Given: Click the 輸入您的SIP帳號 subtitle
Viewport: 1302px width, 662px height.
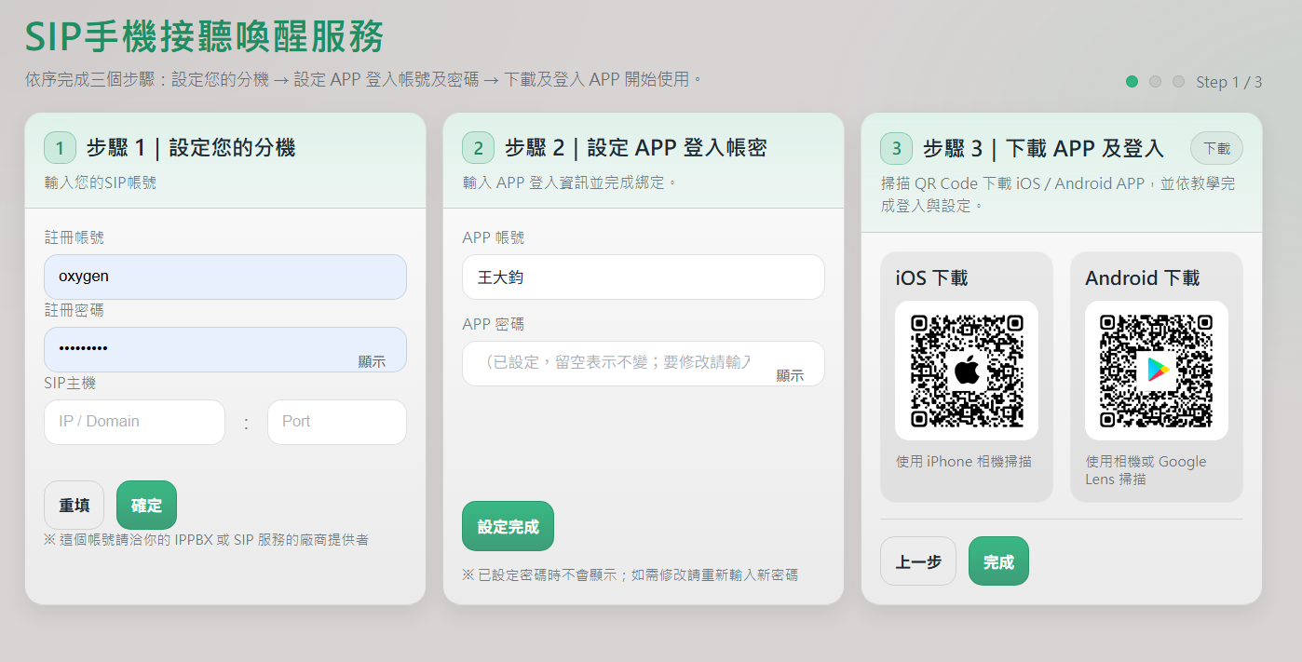Looking at the screenshot, I should (101, 182).
